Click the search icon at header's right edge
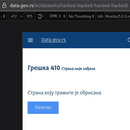Image resolution: width=130 pixels, height=130 pixels. pyautogui.click(x=129, y=40)
